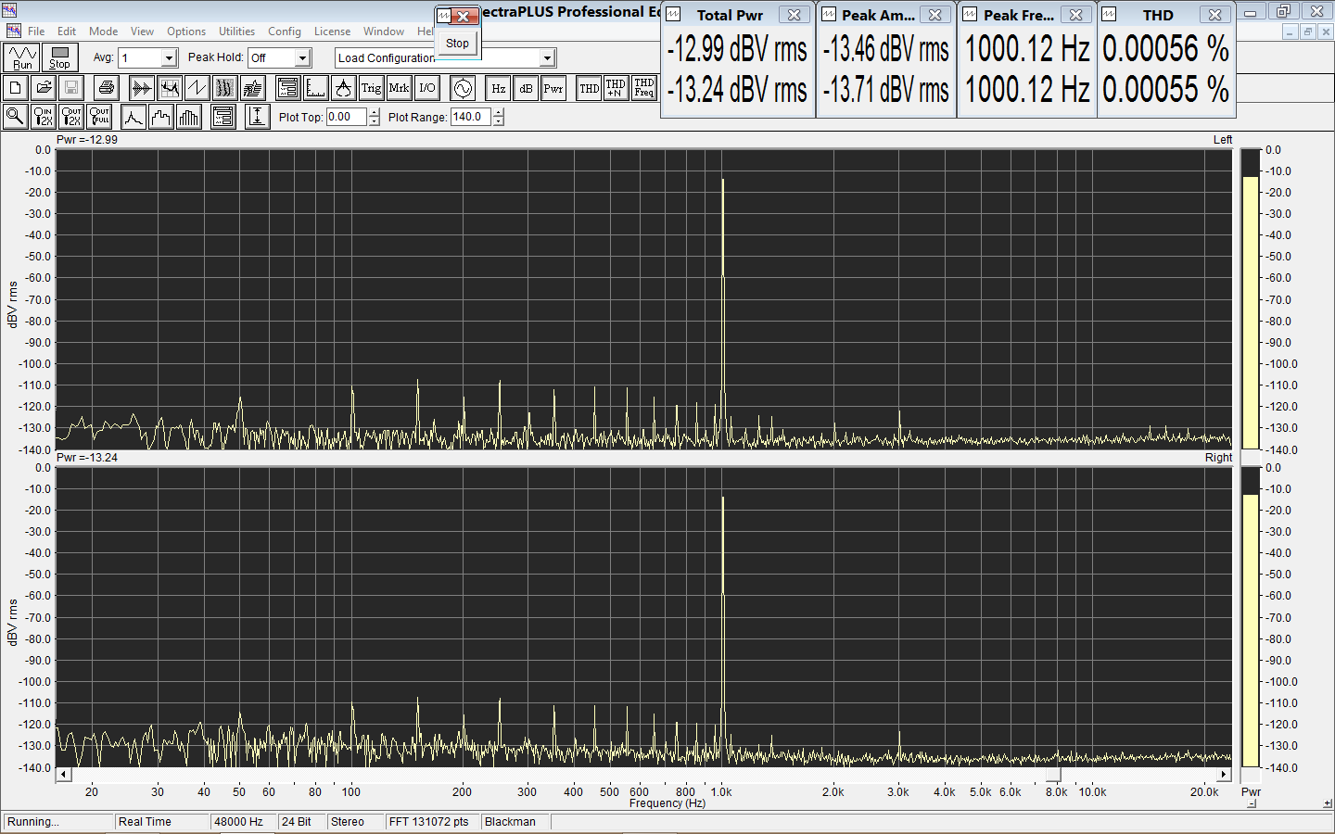The image size is (1335, 834).
Task: Toggle the Hz peak frequency display button
Action: pyautogui.click(x=499, y=89)
